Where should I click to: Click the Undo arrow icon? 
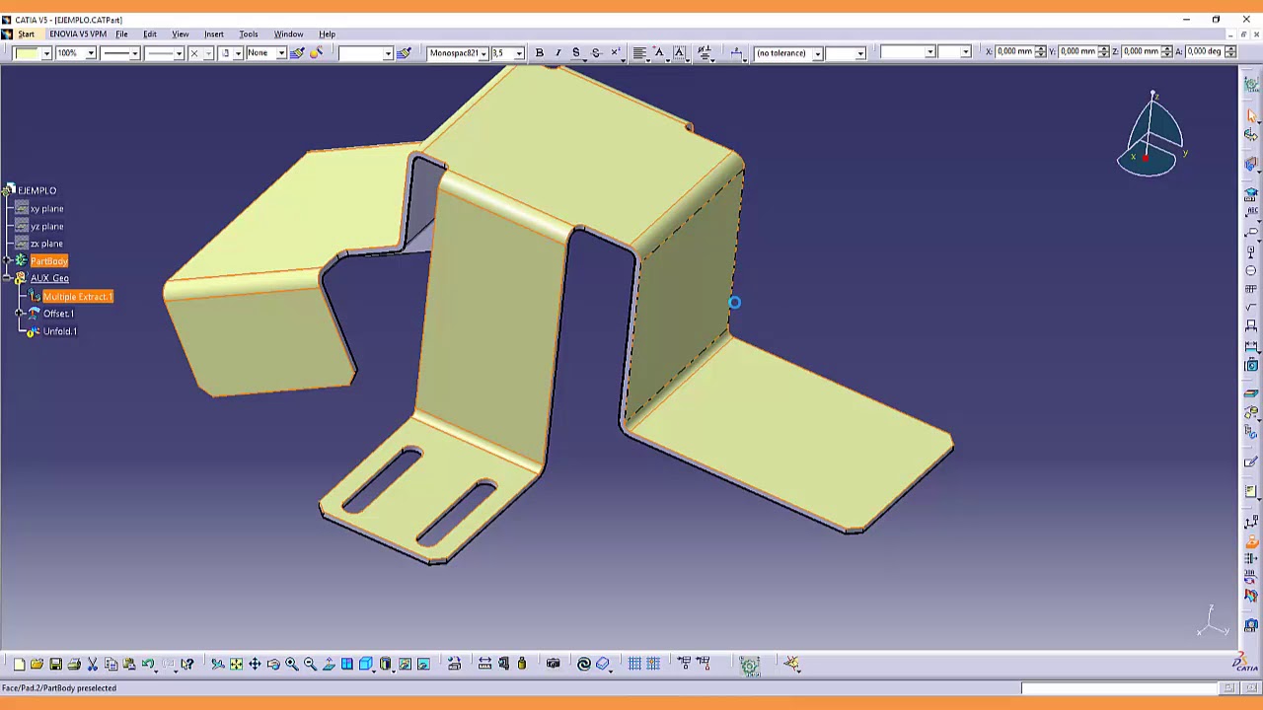coord(148,664)
